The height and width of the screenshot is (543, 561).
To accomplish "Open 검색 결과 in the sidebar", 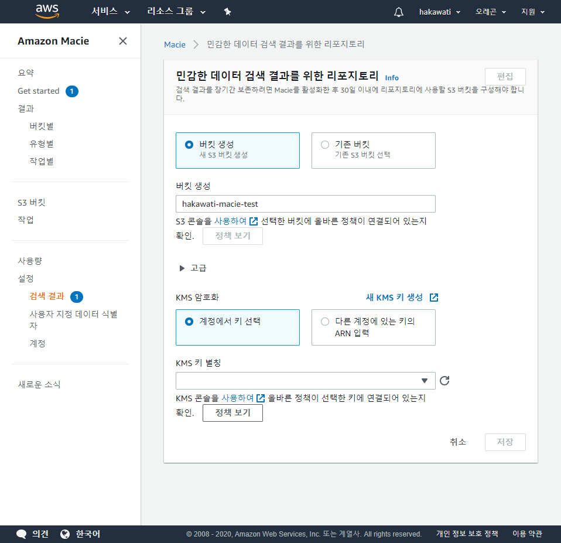I will 47,296.
